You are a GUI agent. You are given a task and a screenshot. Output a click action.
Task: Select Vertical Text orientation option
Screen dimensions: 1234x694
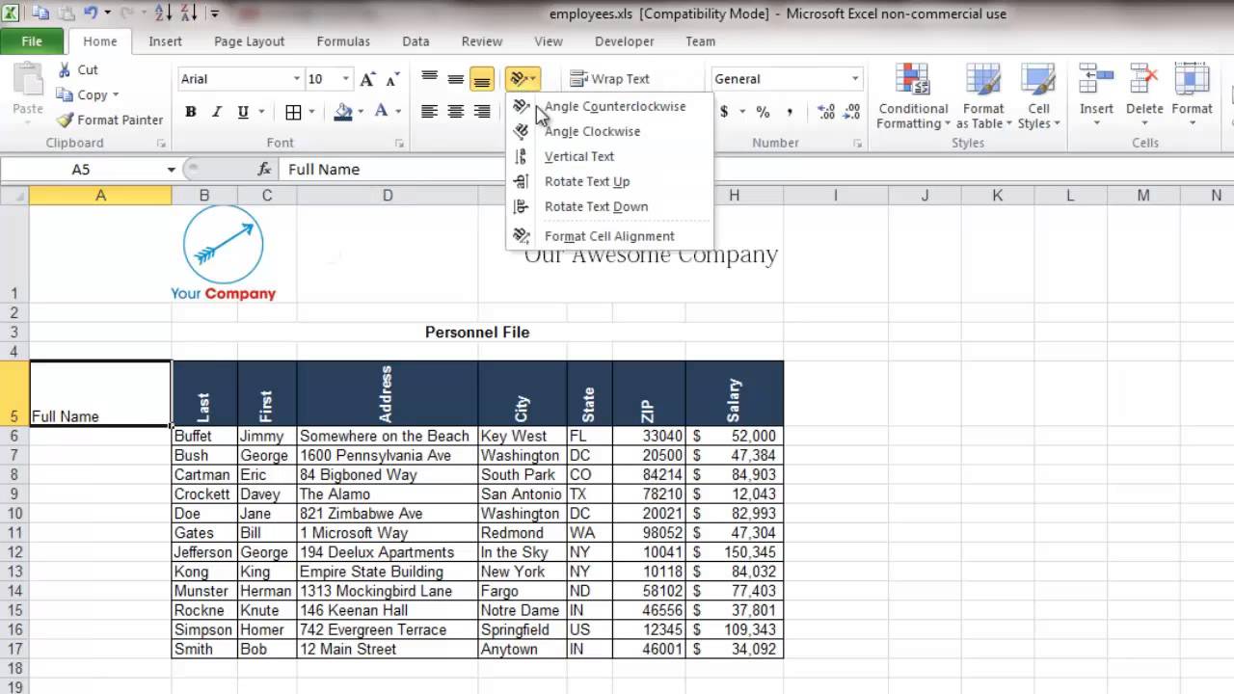pos(609,156)
